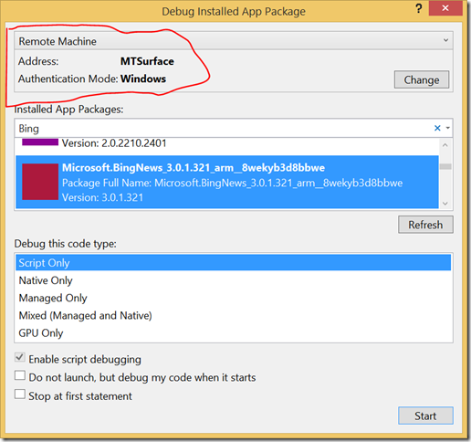Viewport: 471px width, 442px height.
Task: Click the red BingNews package icon
Action: (x=40, y=182)
